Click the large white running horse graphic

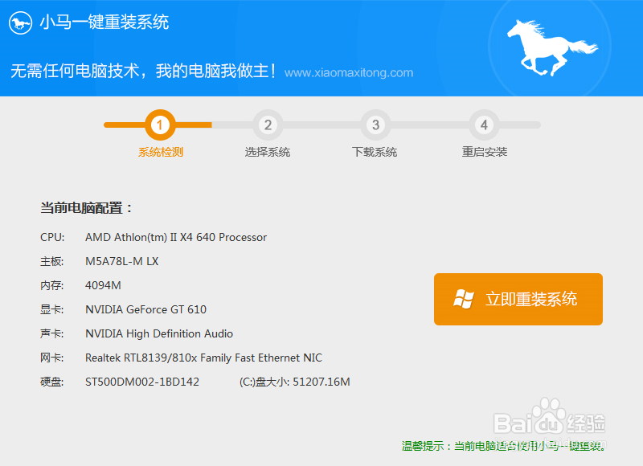pos(552,48)
